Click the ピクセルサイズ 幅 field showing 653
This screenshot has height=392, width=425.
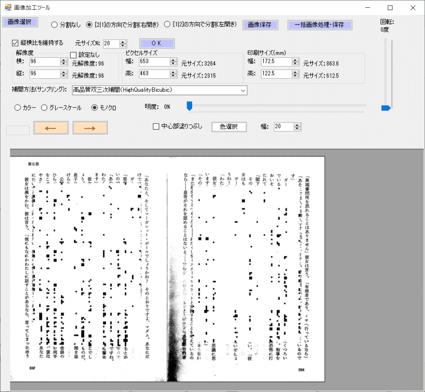[155, 62]
